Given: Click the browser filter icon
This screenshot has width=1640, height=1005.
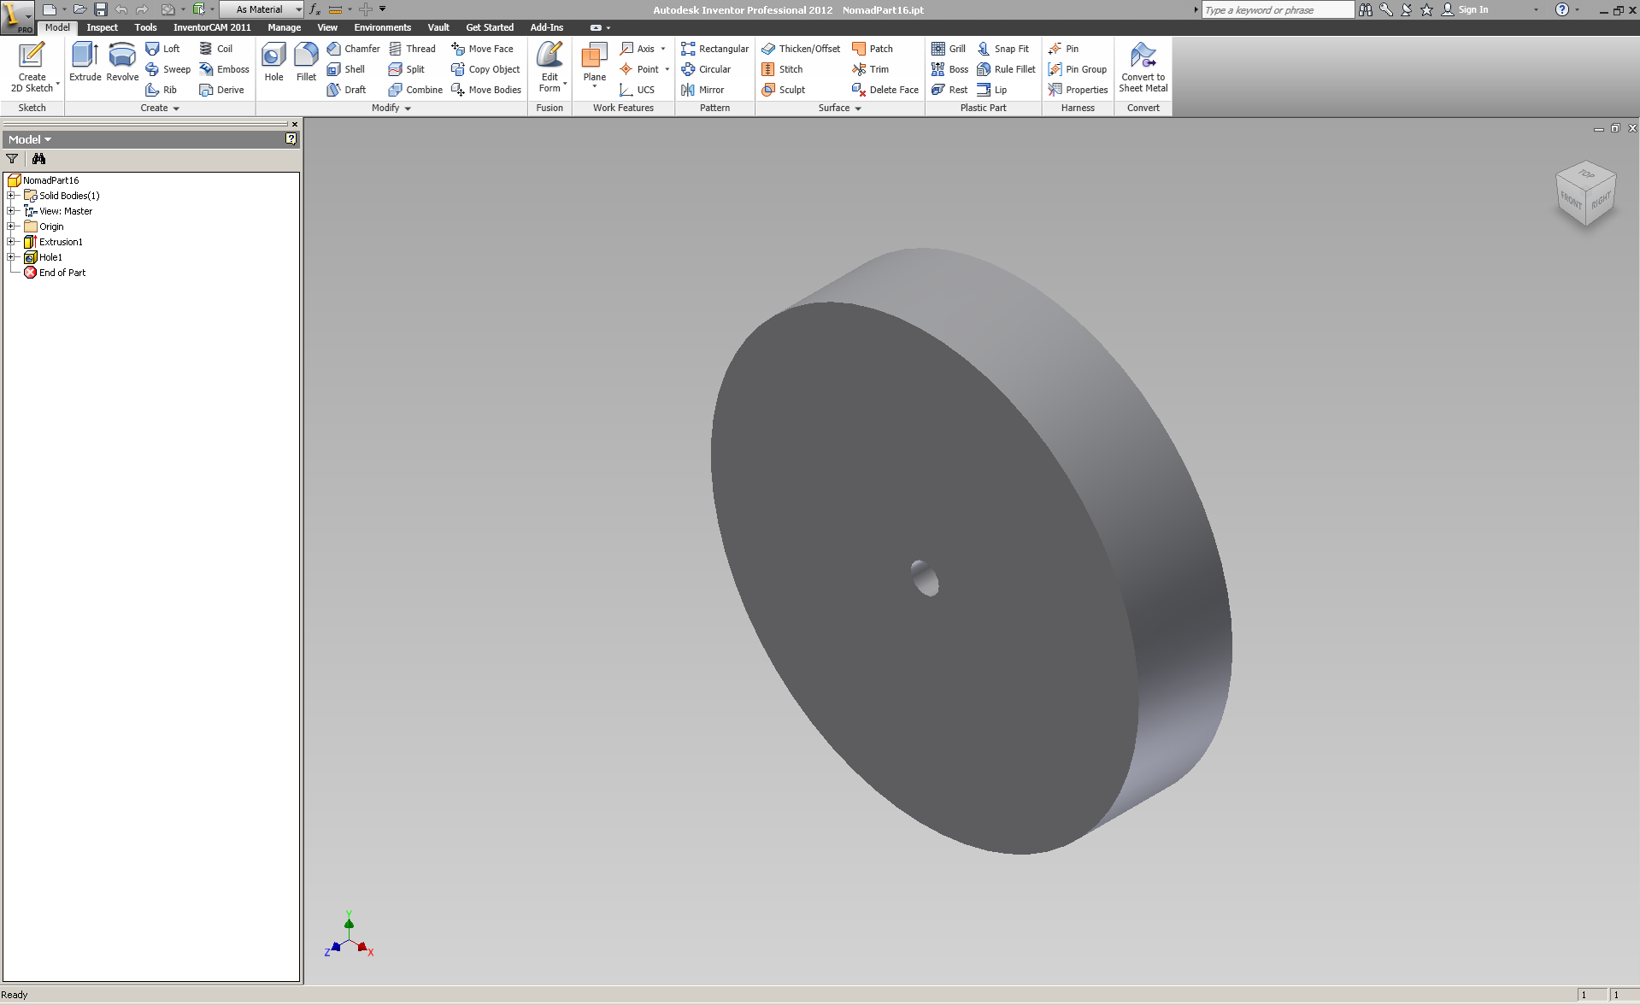Looking at the screenshot, I should pyautogui.click(x=12, y=159).
